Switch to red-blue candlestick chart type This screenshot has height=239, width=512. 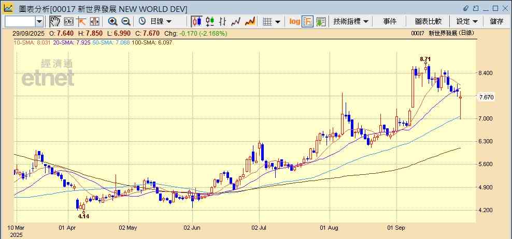[x=196, y=22]
